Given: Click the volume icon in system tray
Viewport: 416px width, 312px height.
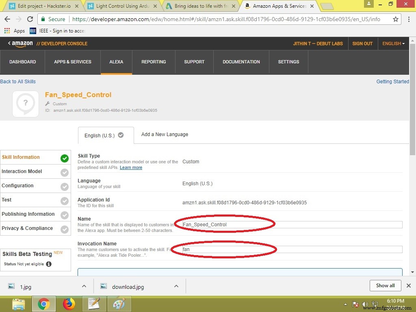Looking at the screenshot, I should pyautogui.click(x=365, y=304).
